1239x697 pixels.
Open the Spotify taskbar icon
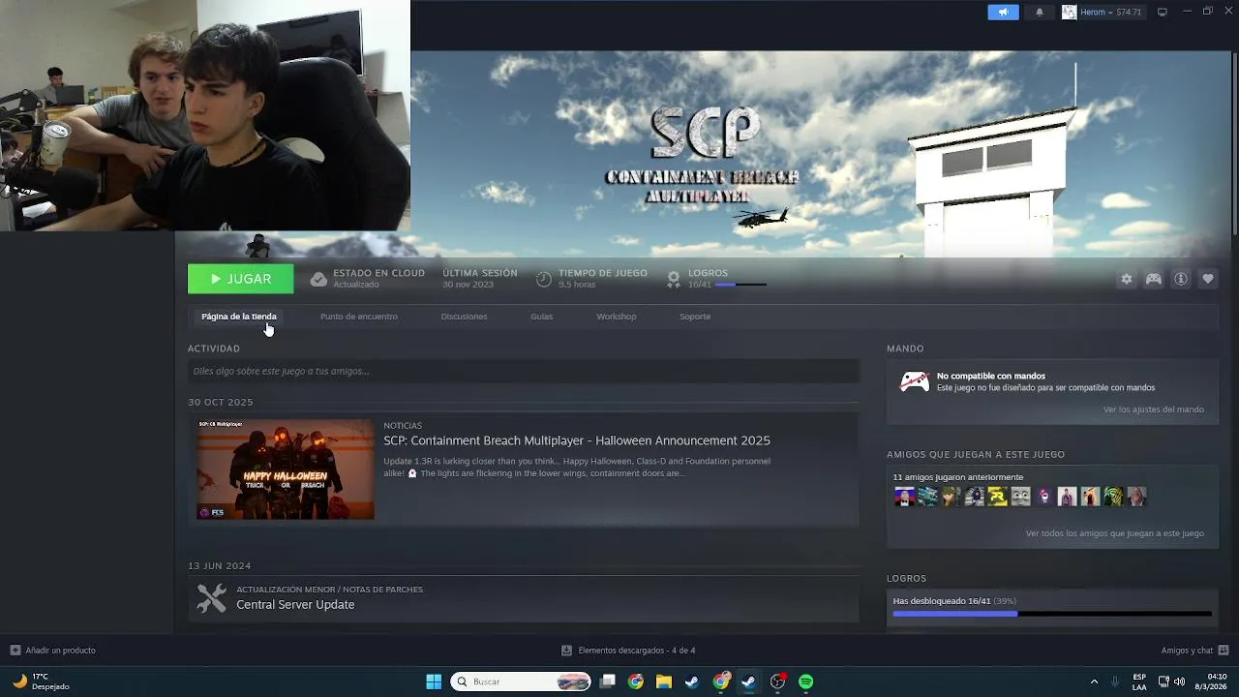pos(805,682)
